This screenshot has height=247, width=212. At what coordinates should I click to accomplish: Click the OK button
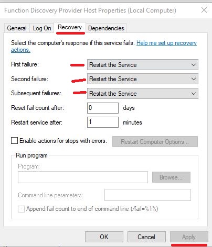coord(104,237)
